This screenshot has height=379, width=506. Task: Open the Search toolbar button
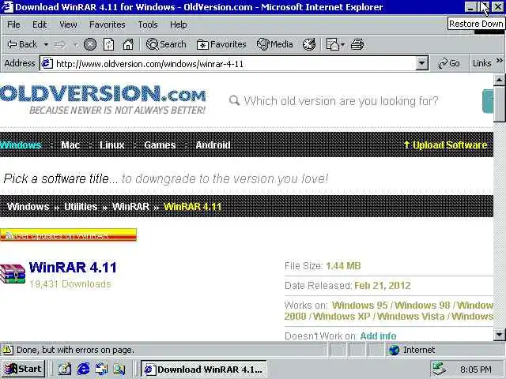click(x=166, y=44)
